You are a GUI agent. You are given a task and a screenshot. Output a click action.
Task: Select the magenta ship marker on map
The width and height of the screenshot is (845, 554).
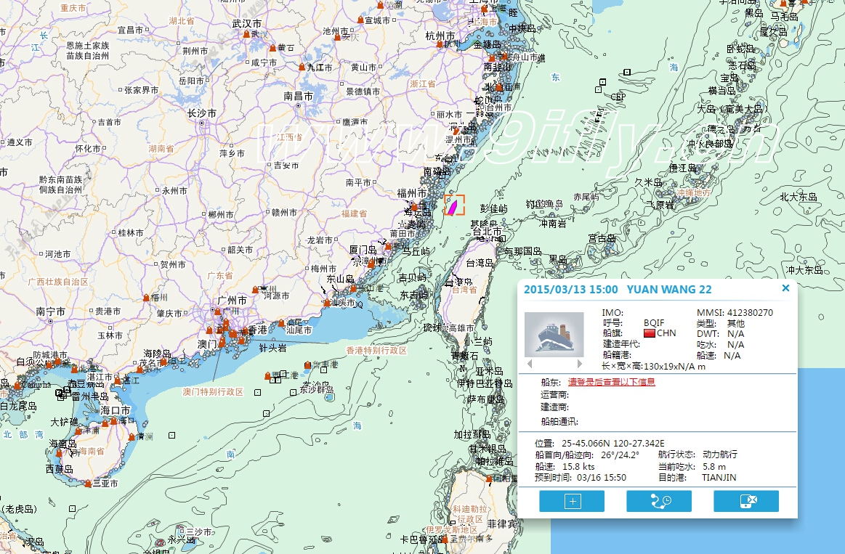[453, 207]
